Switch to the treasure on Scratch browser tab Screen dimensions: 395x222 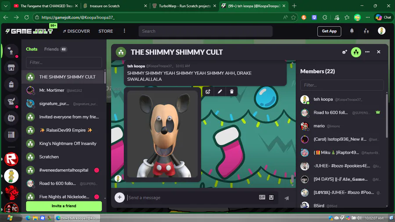(115, 6)
